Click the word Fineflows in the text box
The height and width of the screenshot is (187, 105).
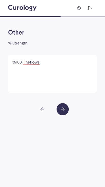pyautogui.click(x=31, y=62)
